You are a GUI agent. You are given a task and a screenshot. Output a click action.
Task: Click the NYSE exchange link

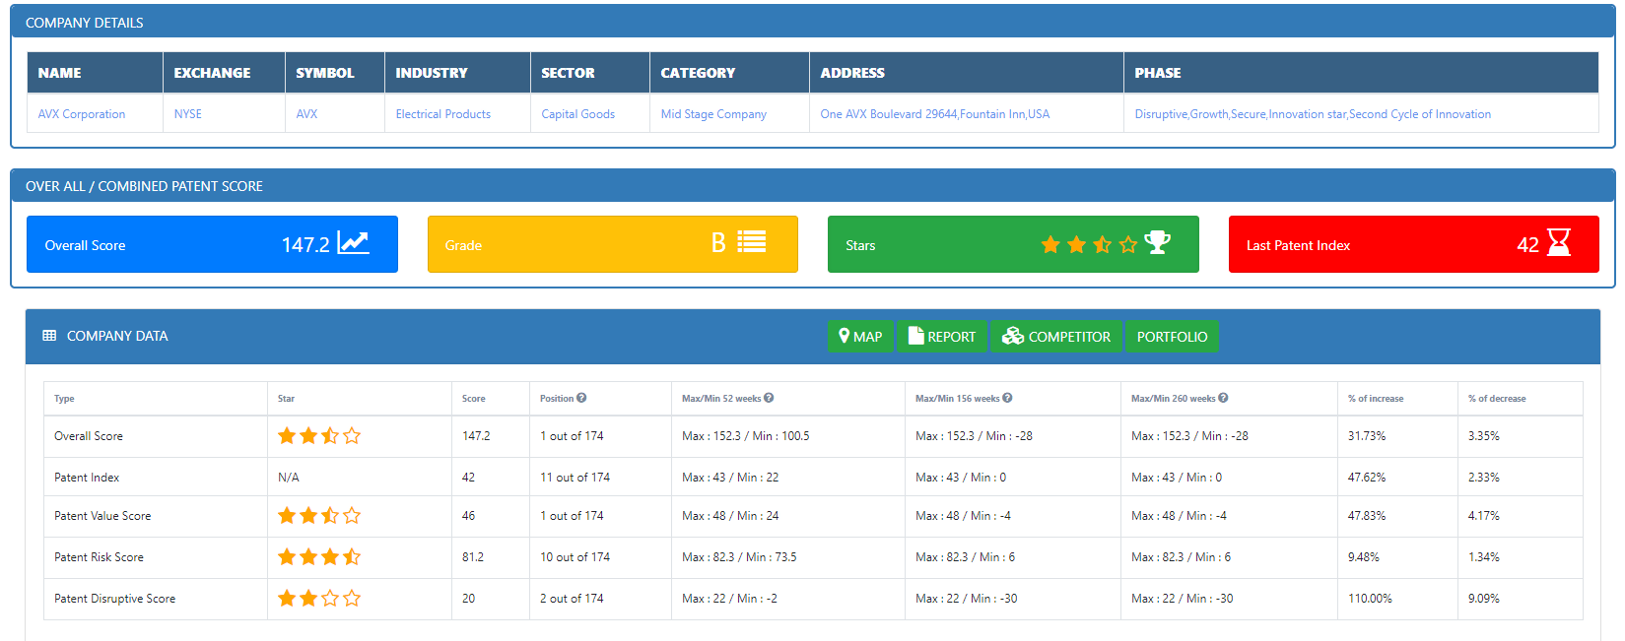tap(188, 114)
